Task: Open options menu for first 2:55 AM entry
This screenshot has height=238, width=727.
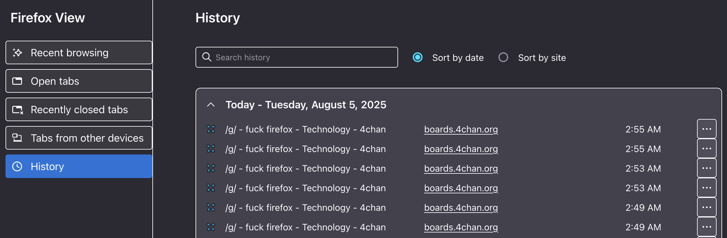Action: coord(707,129)
